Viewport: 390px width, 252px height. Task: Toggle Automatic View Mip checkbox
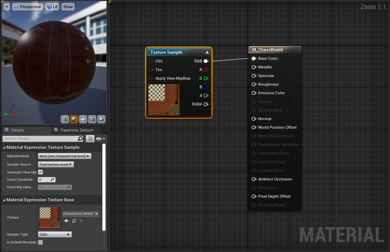pos(40,172)
